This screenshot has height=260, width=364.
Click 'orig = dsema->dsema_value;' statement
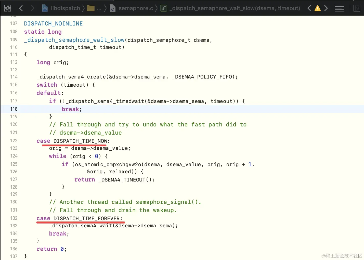pos(90,148)
